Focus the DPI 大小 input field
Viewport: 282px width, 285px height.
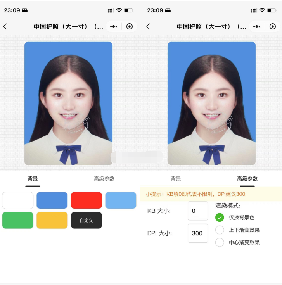click(198, 233)
